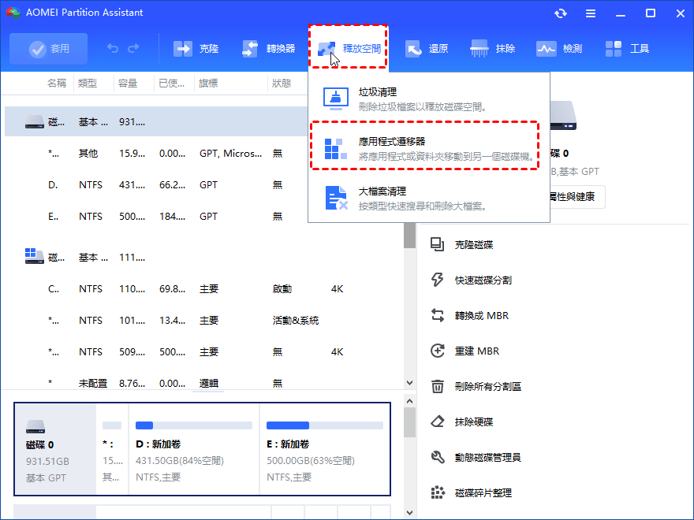
Task: Click the defrag dotted grid icon
Action: (x=437, y=492)
